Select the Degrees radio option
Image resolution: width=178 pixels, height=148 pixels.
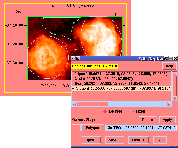105,111
